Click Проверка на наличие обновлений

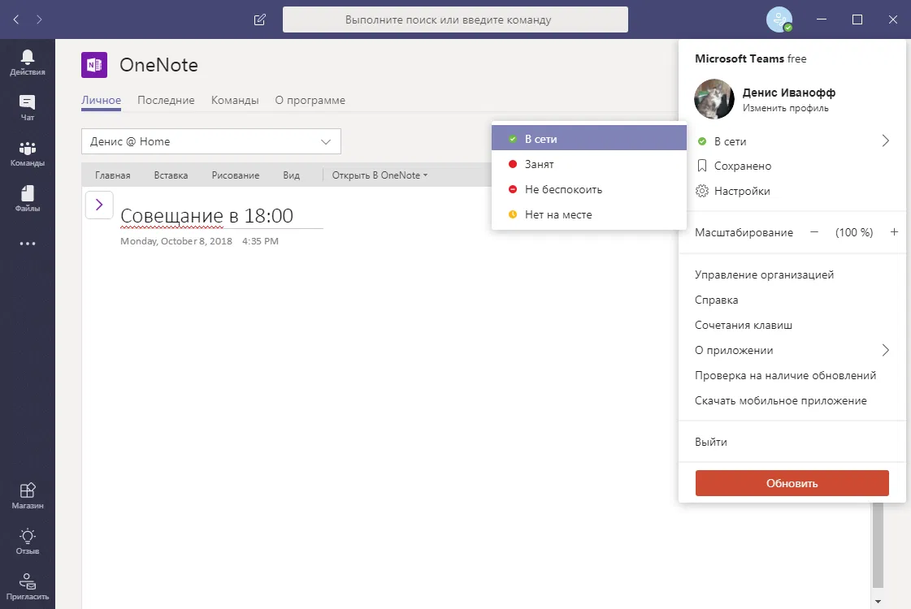click(x=785, y=376)
